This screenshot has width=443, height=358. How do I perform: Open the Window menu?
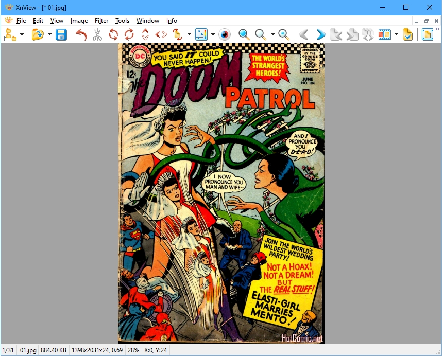click(148, 21)
